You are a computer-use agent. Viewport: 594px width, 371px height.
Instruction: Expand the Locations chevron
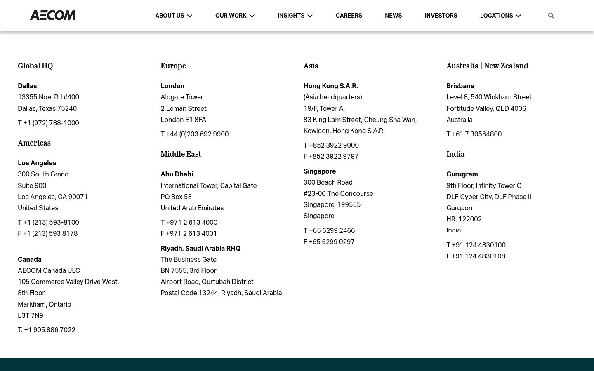coord(519,16)
